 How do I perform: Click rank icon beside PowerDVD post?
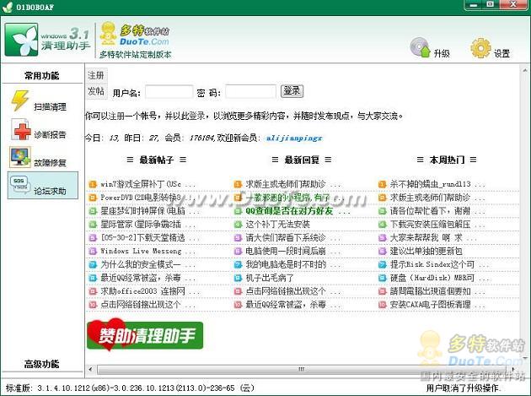[x=93, y=198]
